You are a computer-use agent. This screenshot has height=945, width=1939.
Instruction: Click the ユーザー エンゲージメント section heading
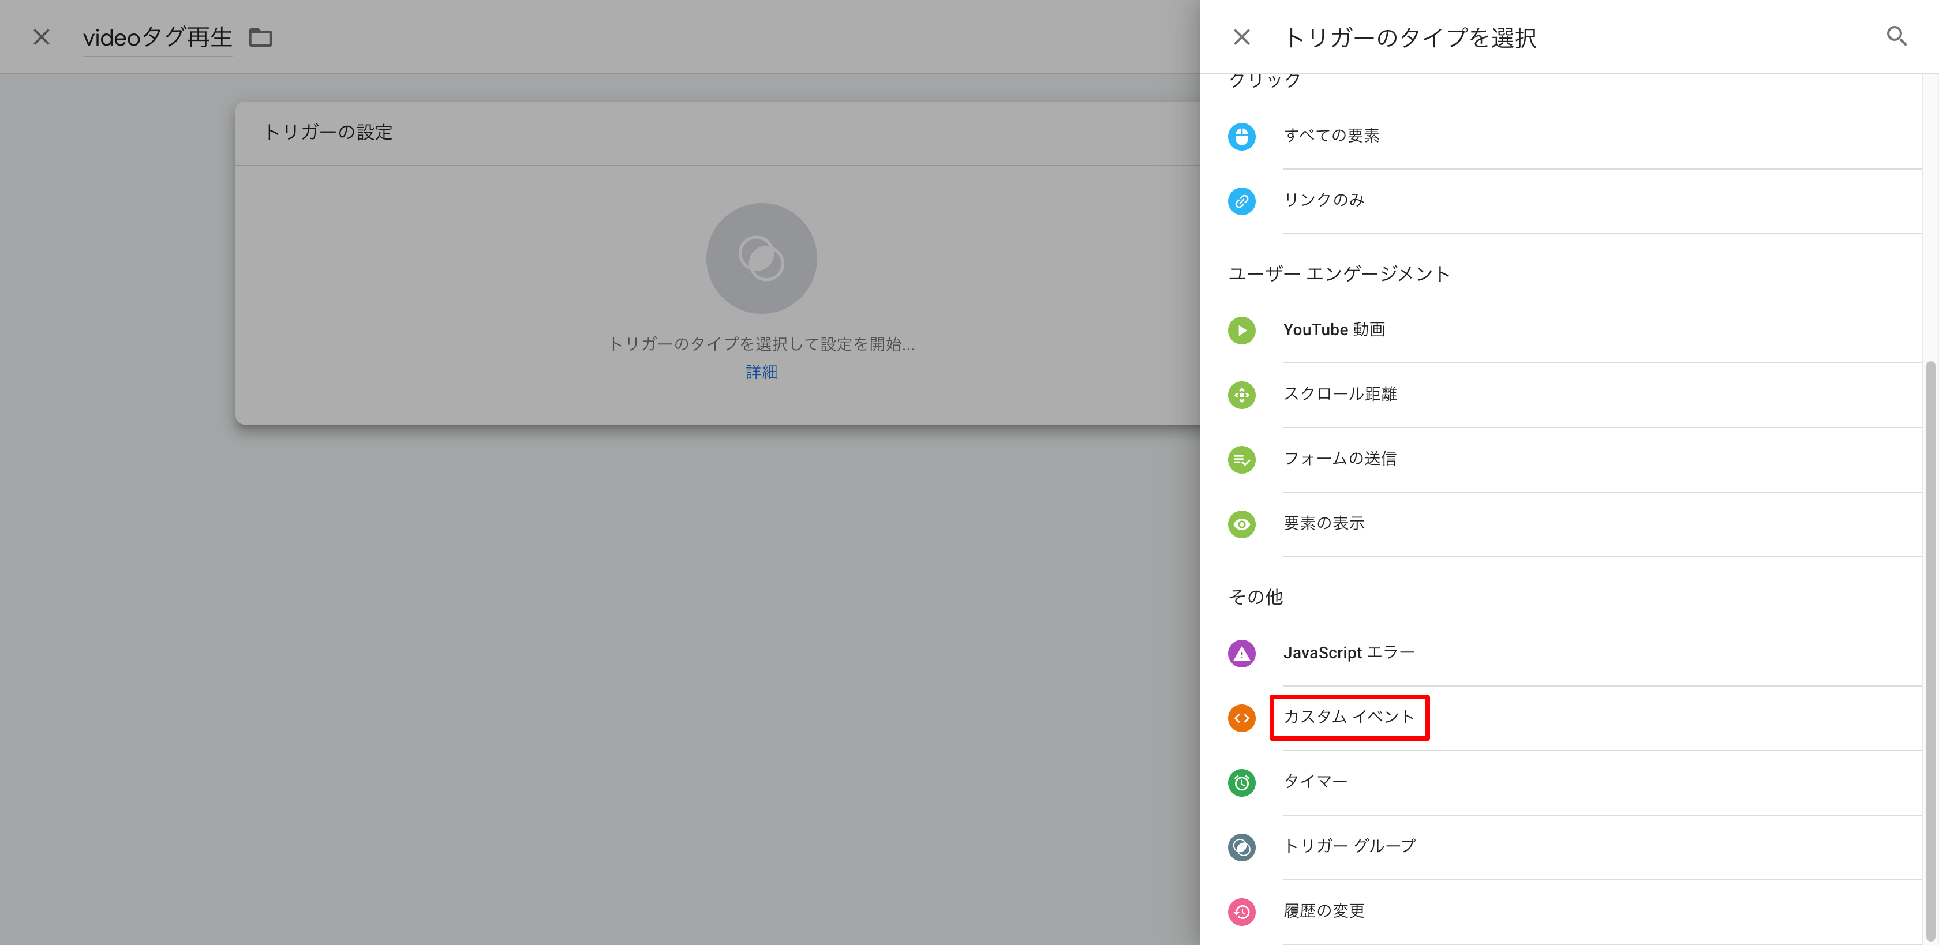(x=1338, y=274)
